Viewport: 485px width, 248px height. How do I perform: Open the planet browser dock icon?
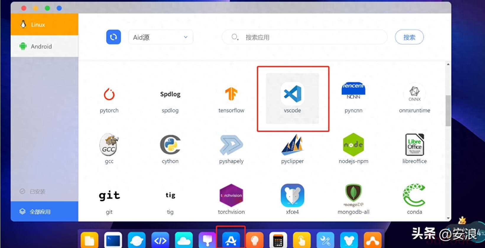pos(137,240)
